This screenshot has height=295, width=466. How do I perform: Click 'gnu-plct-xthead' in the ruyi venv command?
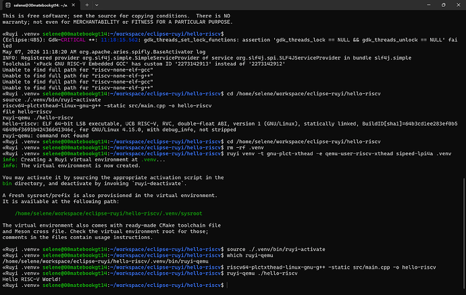(290, 154)
